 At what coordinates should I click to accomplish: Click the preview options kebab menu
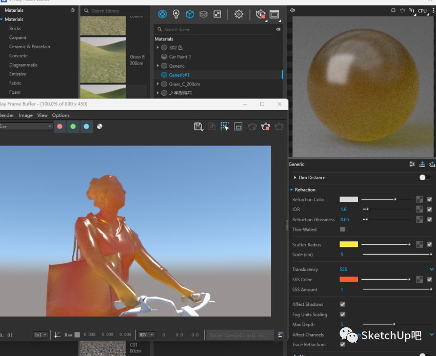pos(433,10)
